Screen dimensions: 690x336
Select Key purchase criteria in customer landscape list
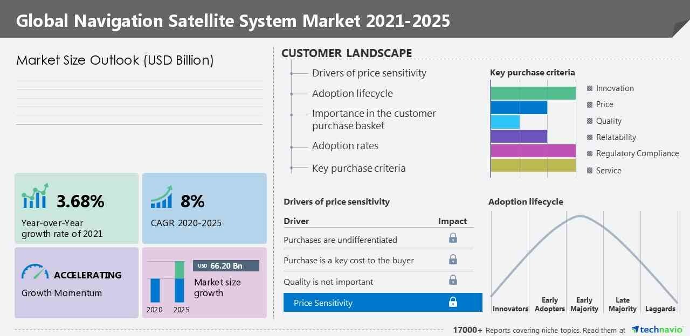point(358,169)
